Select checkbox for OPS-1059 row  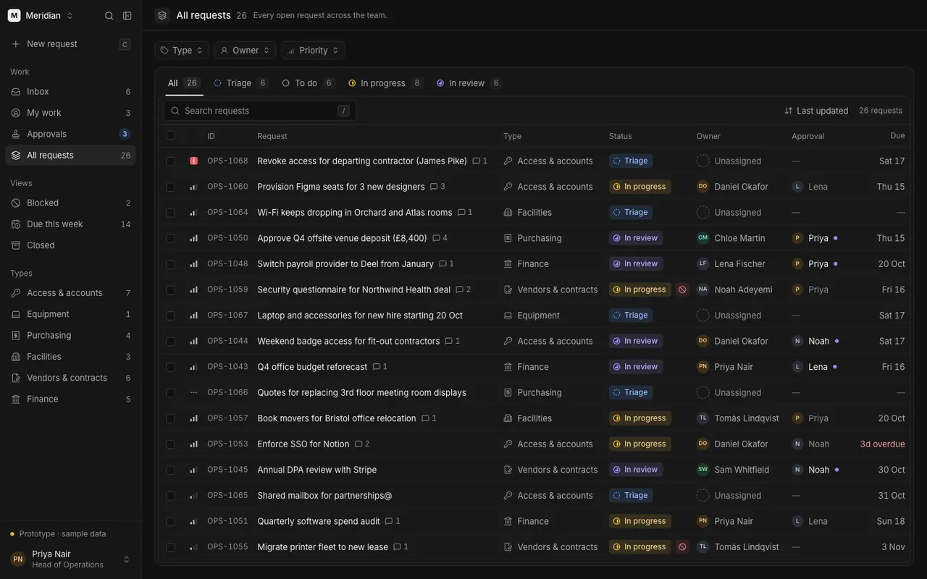click(170, 289)
